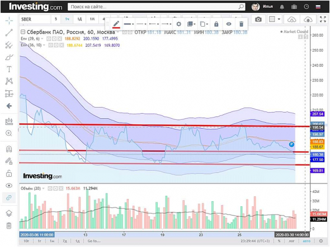The height and width of the screenshot is (247, 330).
Task: Open the line style dropdown
Action: 141,24
